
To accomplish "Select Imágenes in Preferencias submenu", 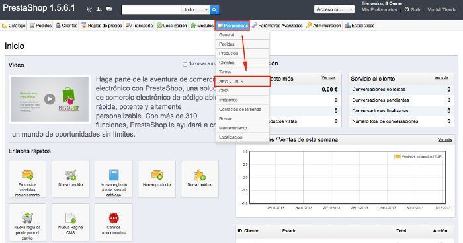I will tap(242, 100).
